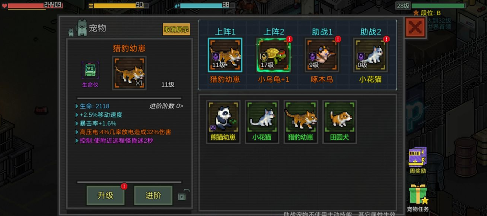Select the 上阵1 slot with 猎豹幼崽
Viewport: 487px width, 216px height.
225,55
